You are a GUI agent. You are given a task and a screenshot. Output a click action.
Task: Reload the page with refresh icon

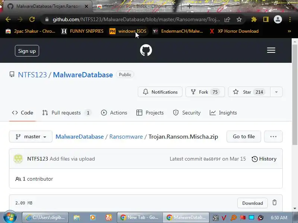[32, 19]
